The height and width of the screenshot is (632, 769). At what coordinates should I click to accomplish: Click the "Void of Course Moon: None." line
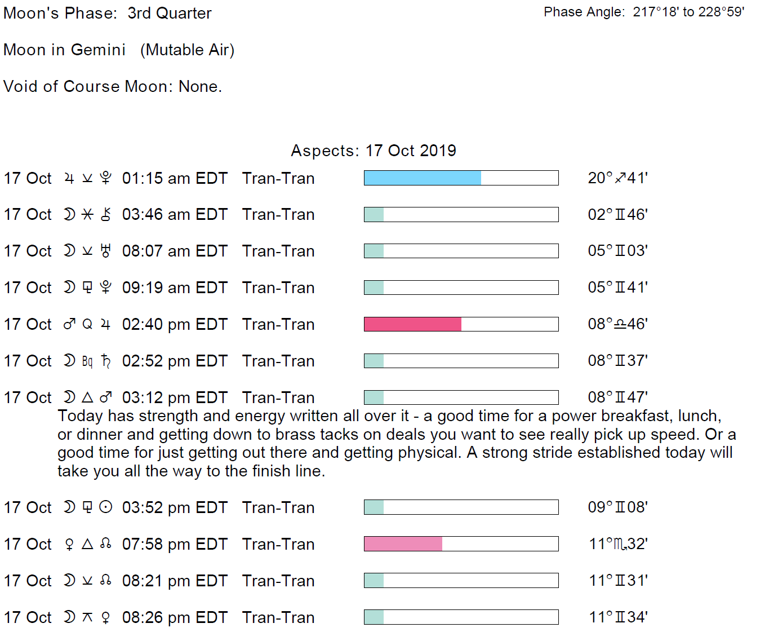[x=113, y=86]
